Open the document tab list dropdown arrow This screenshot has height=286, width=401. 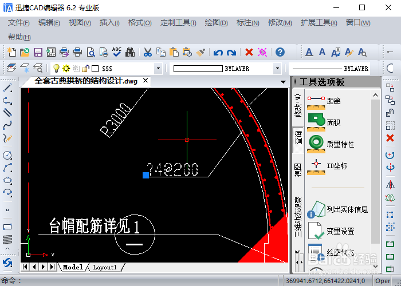283,82
